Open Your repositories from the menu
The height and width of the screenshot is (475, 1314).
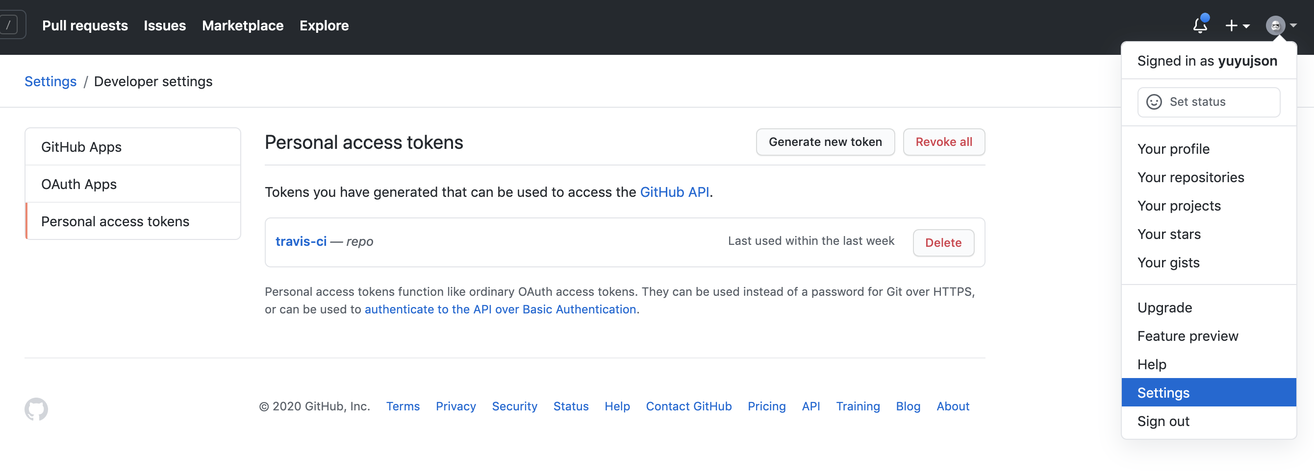[1190, 177]
